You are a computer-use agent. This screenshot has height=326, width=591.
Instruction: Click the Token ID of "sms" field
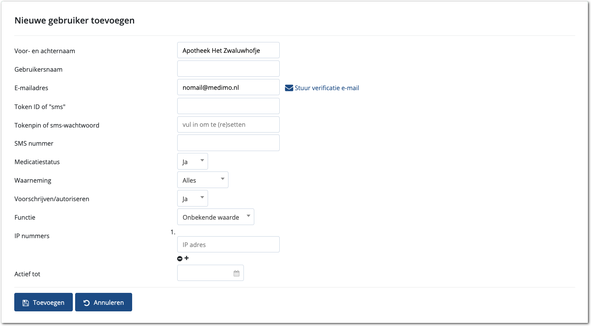[228, 106]
